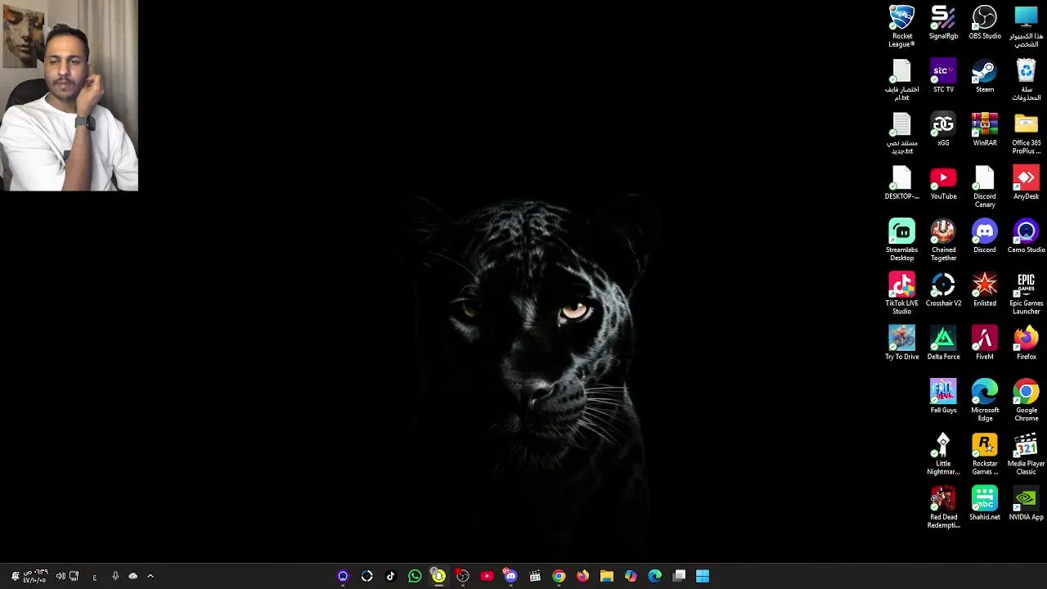Open TikTok from the taskbar
This screenshot has width=1047, height=589.
point(390,576)
